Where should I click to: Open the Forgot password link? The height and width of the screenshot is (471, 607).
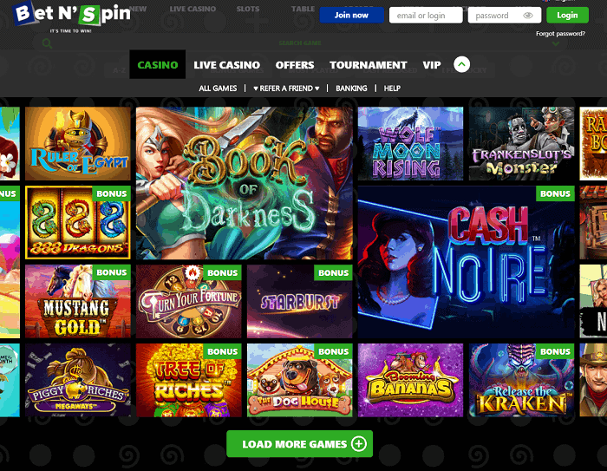(560, 34)
